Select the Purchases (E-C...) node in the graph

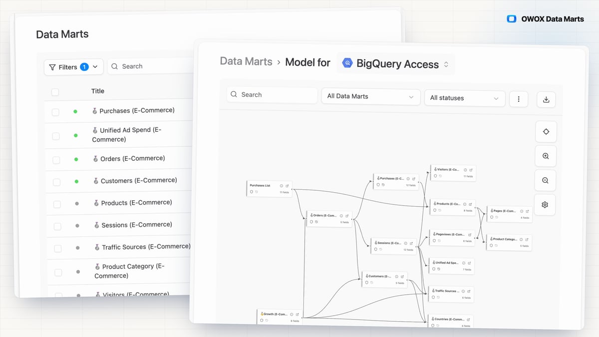(x=395, y=181)
